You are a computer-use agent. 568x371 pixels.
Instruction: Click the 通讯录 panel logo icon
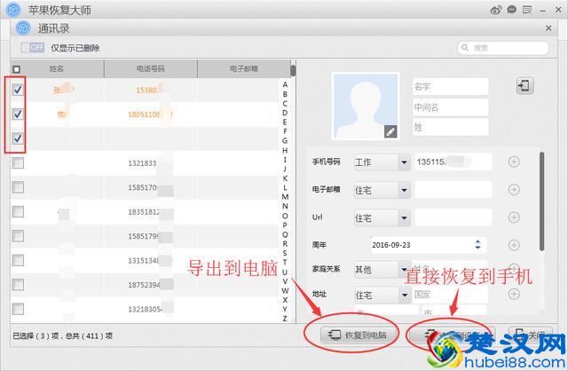click(23, 28)
